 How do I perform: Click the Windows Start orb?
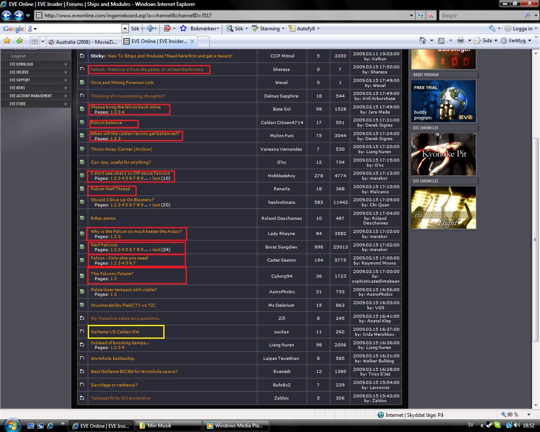click(x=12, y=425)
